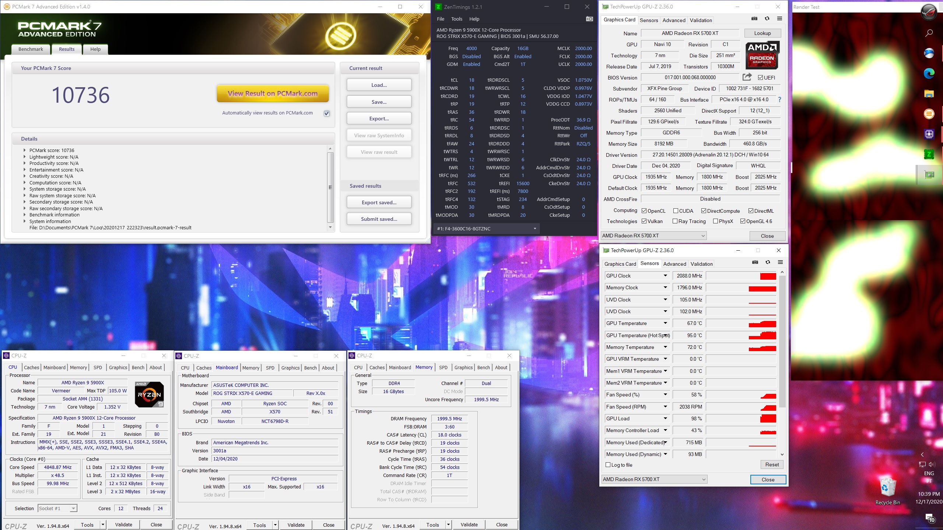The width and height of the screenshot is (943, 530).
Task: Expand Benchmark information in PCMark details
Action: (25, 215)
